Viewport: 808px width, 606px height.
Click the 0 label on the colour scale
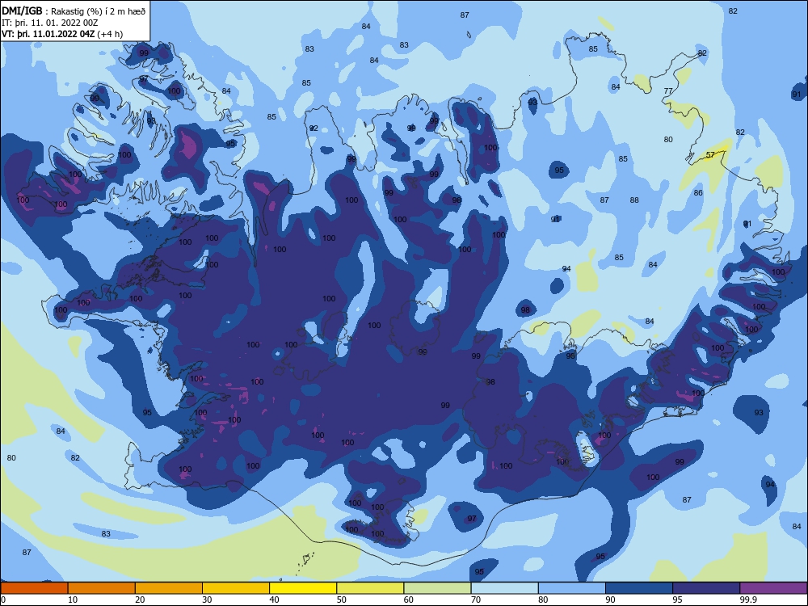(3, 600)
